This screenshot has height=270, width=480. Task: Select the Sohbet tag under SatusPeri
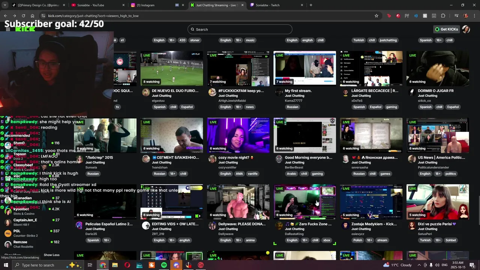[451, 240]
